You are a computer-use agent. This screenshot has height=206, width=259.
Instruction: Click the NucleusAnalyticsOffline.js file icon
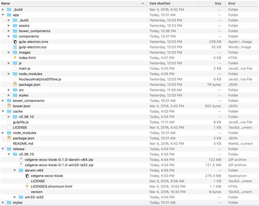point(15,79)
